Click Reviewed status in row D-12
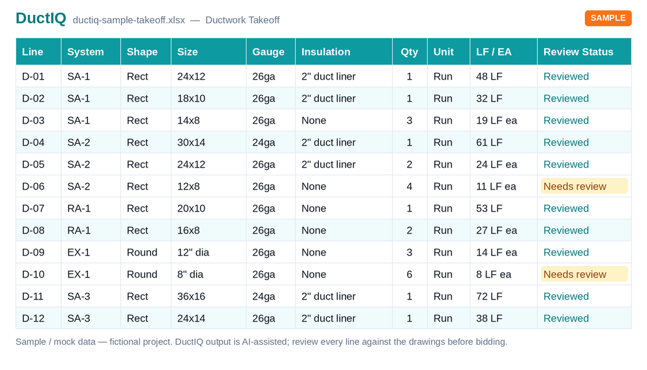The width and height of the screenshot is (647, 370). pyautogui.click(x=565, y=318)
